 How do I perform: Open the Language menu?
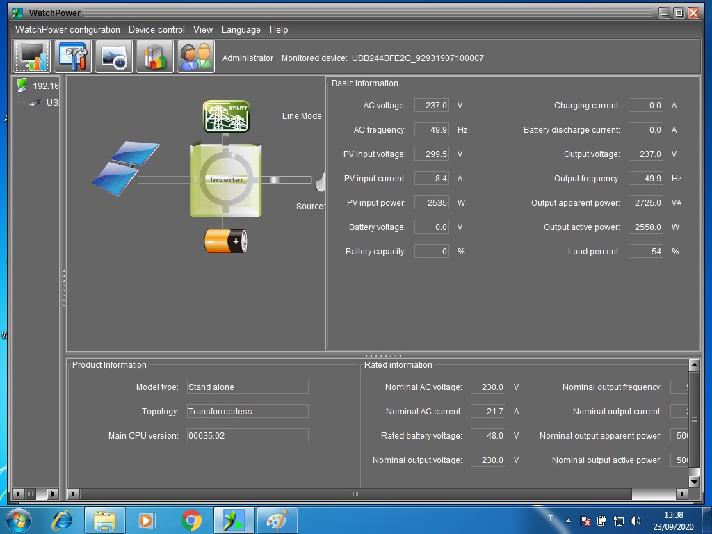241,30
